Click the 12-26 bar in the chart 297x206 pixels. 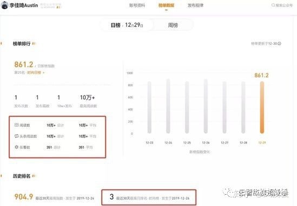tap(206, 106)
